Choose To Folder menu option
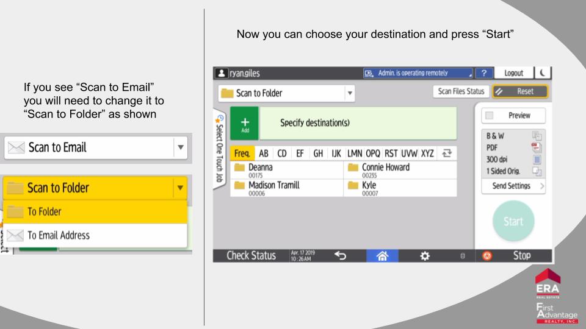The width and height of the screenshot is (586, 329). coord(95,212)
